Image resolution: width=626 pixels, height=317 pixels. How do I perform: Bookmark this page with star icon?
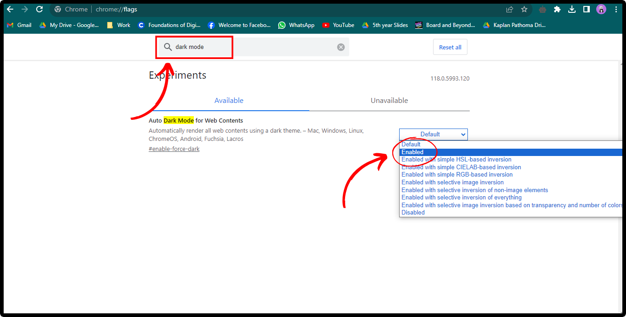(524, 9)
